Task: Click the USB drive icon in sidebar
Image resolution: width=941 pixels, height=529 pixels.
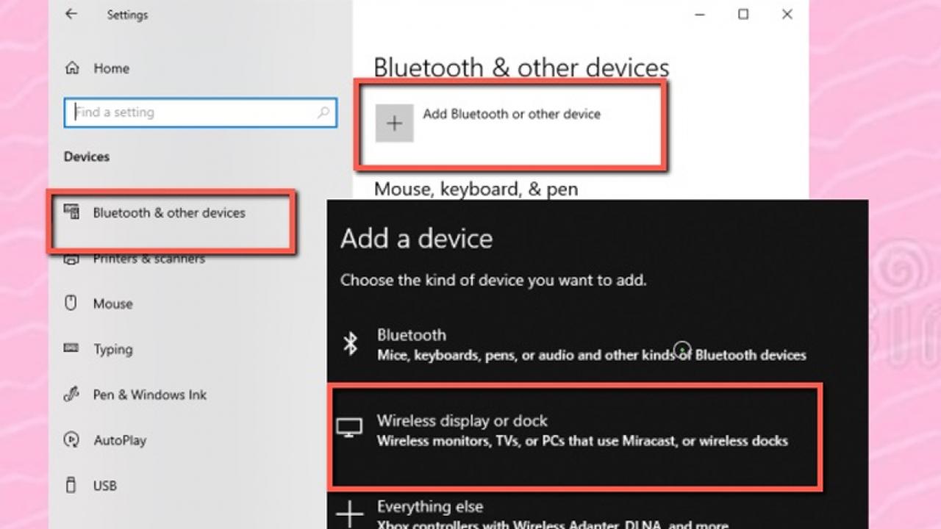Action: (x=71, y=485)
